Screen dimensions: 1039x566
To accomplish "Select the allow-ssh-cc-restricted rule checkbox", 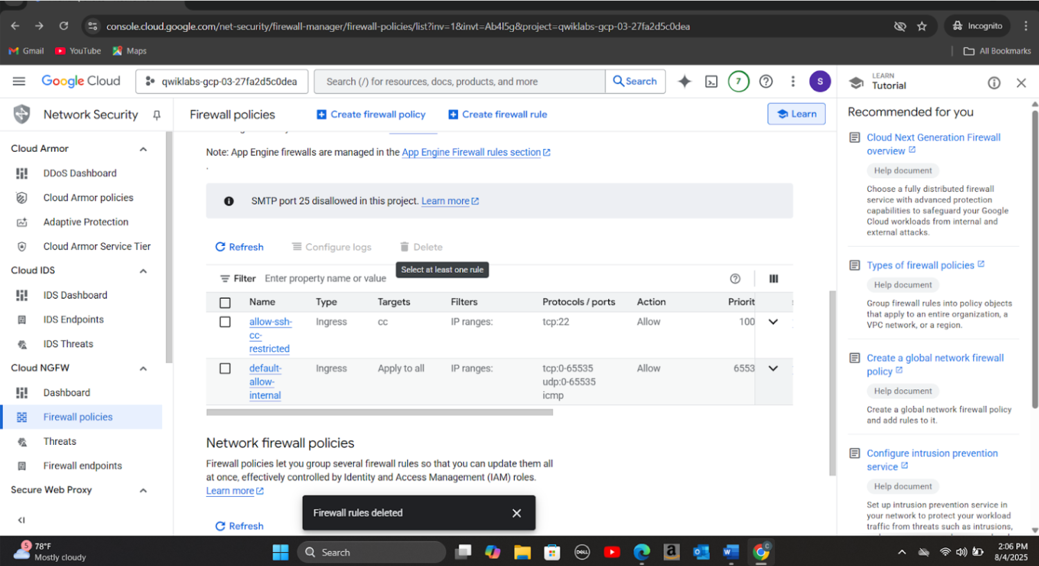I will (x=225, y=322).
